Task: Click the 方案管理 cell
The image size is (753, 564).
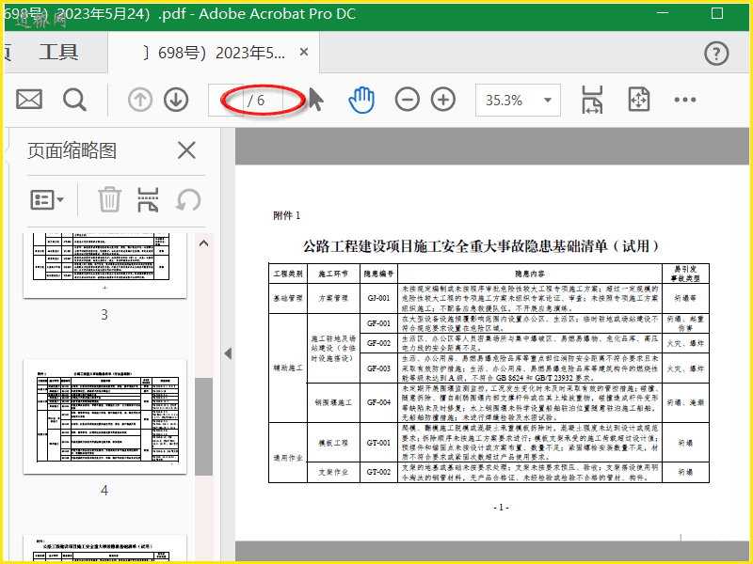Action: tap(333, 298)
